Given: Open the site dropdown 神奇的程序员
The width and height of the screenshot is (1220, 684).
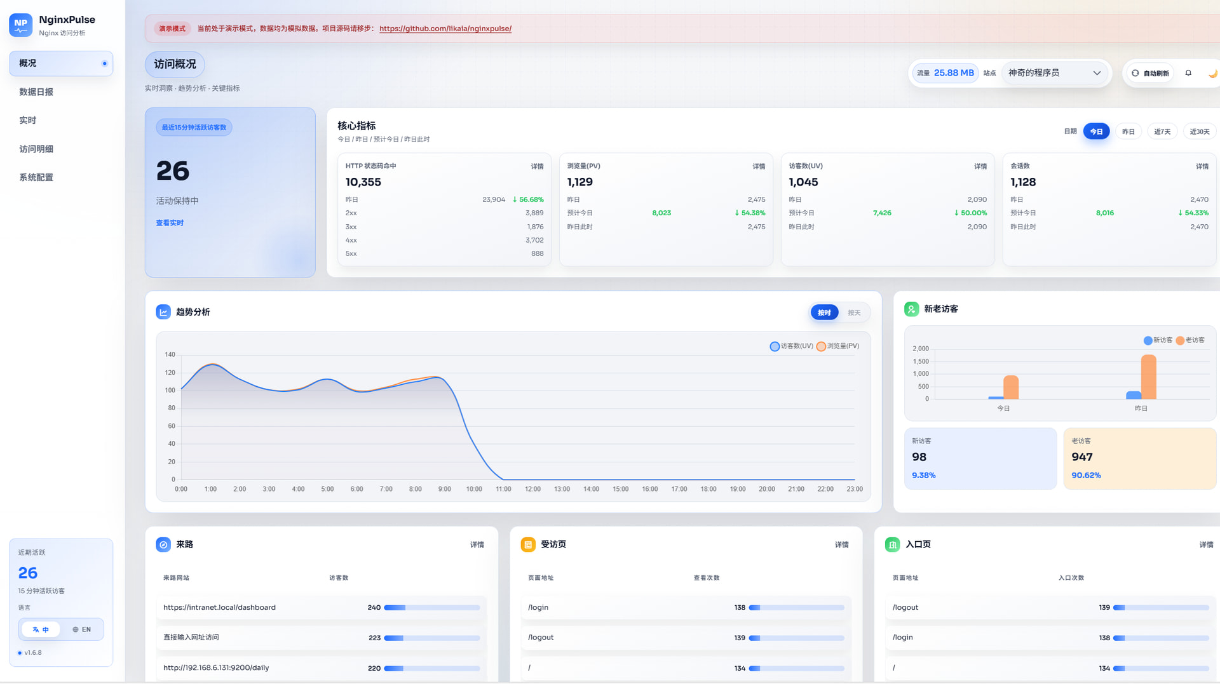Looking at the screenshot, I should (1055, 73).
